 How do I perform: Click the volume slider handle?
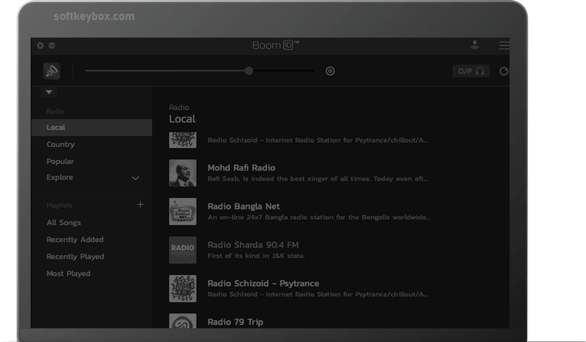(249, 71)
